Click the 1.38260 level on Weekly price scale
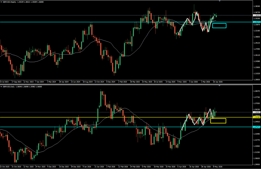 click(257, 6)
